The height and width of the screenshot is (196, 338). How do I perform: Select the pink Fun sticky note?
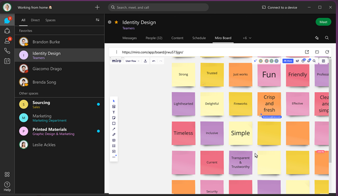[x=269, y=75]
